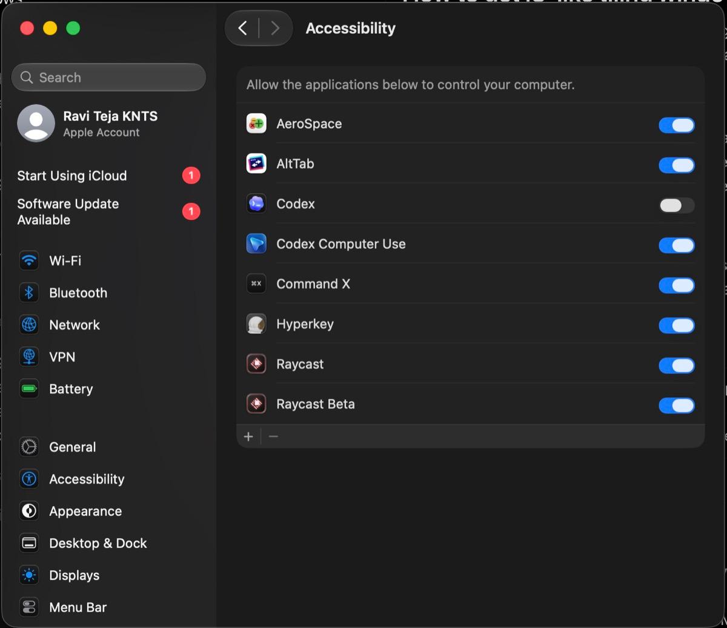Add an application with the plus button
Image resolution: width=727 pixels, height=628 pixels.
(248, 436)
